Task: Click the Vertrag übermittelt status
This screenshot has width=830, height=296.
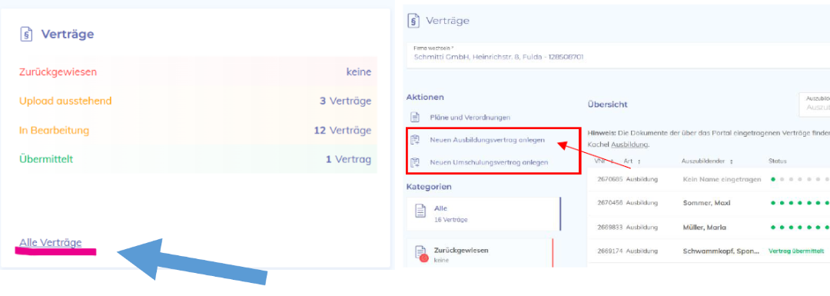Action: pos(795,251)
